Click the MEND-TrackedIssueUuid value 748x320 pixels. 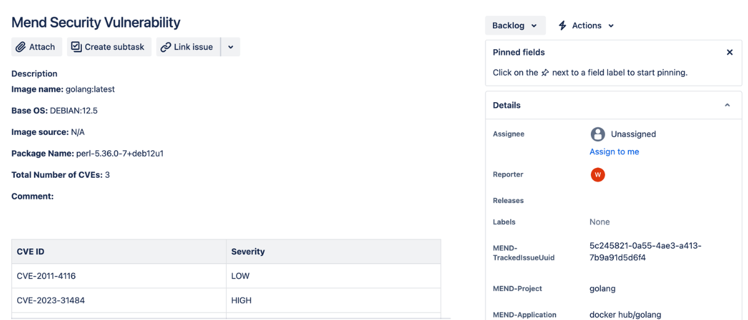coord(644,252)
